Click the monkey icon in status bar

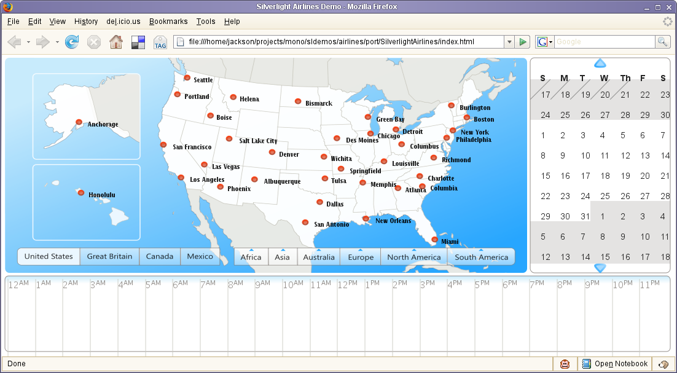click(x=565, y=364)
